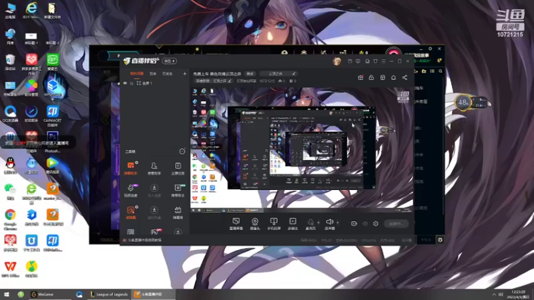Open the gift box icon above the preview
This screenshot has width=534, height=300.
[x=360, y=77]
